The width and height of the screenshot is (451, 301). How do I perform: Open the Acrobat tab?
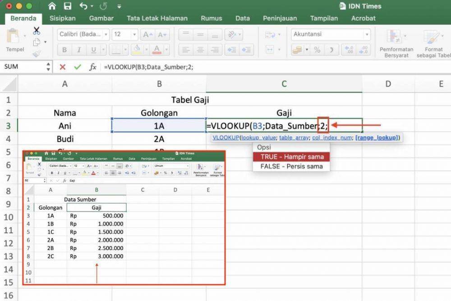(x=363, y=19)
